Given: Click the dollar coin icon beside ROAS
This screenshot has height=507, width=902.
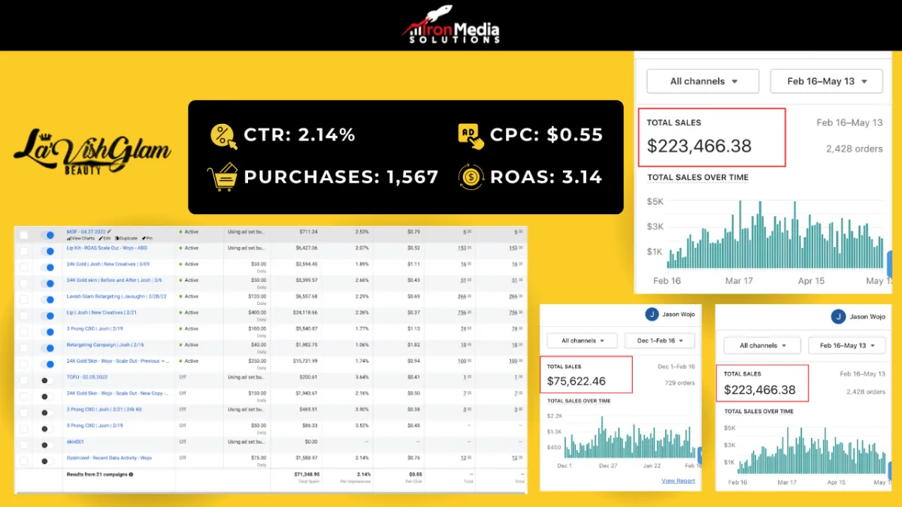Looking at the screenshot, I should click(471, 177).
